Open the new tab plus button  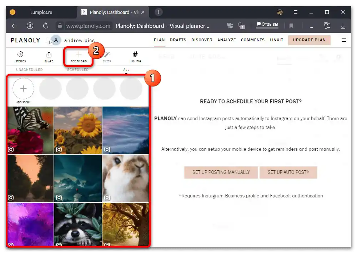pos(159,12)
